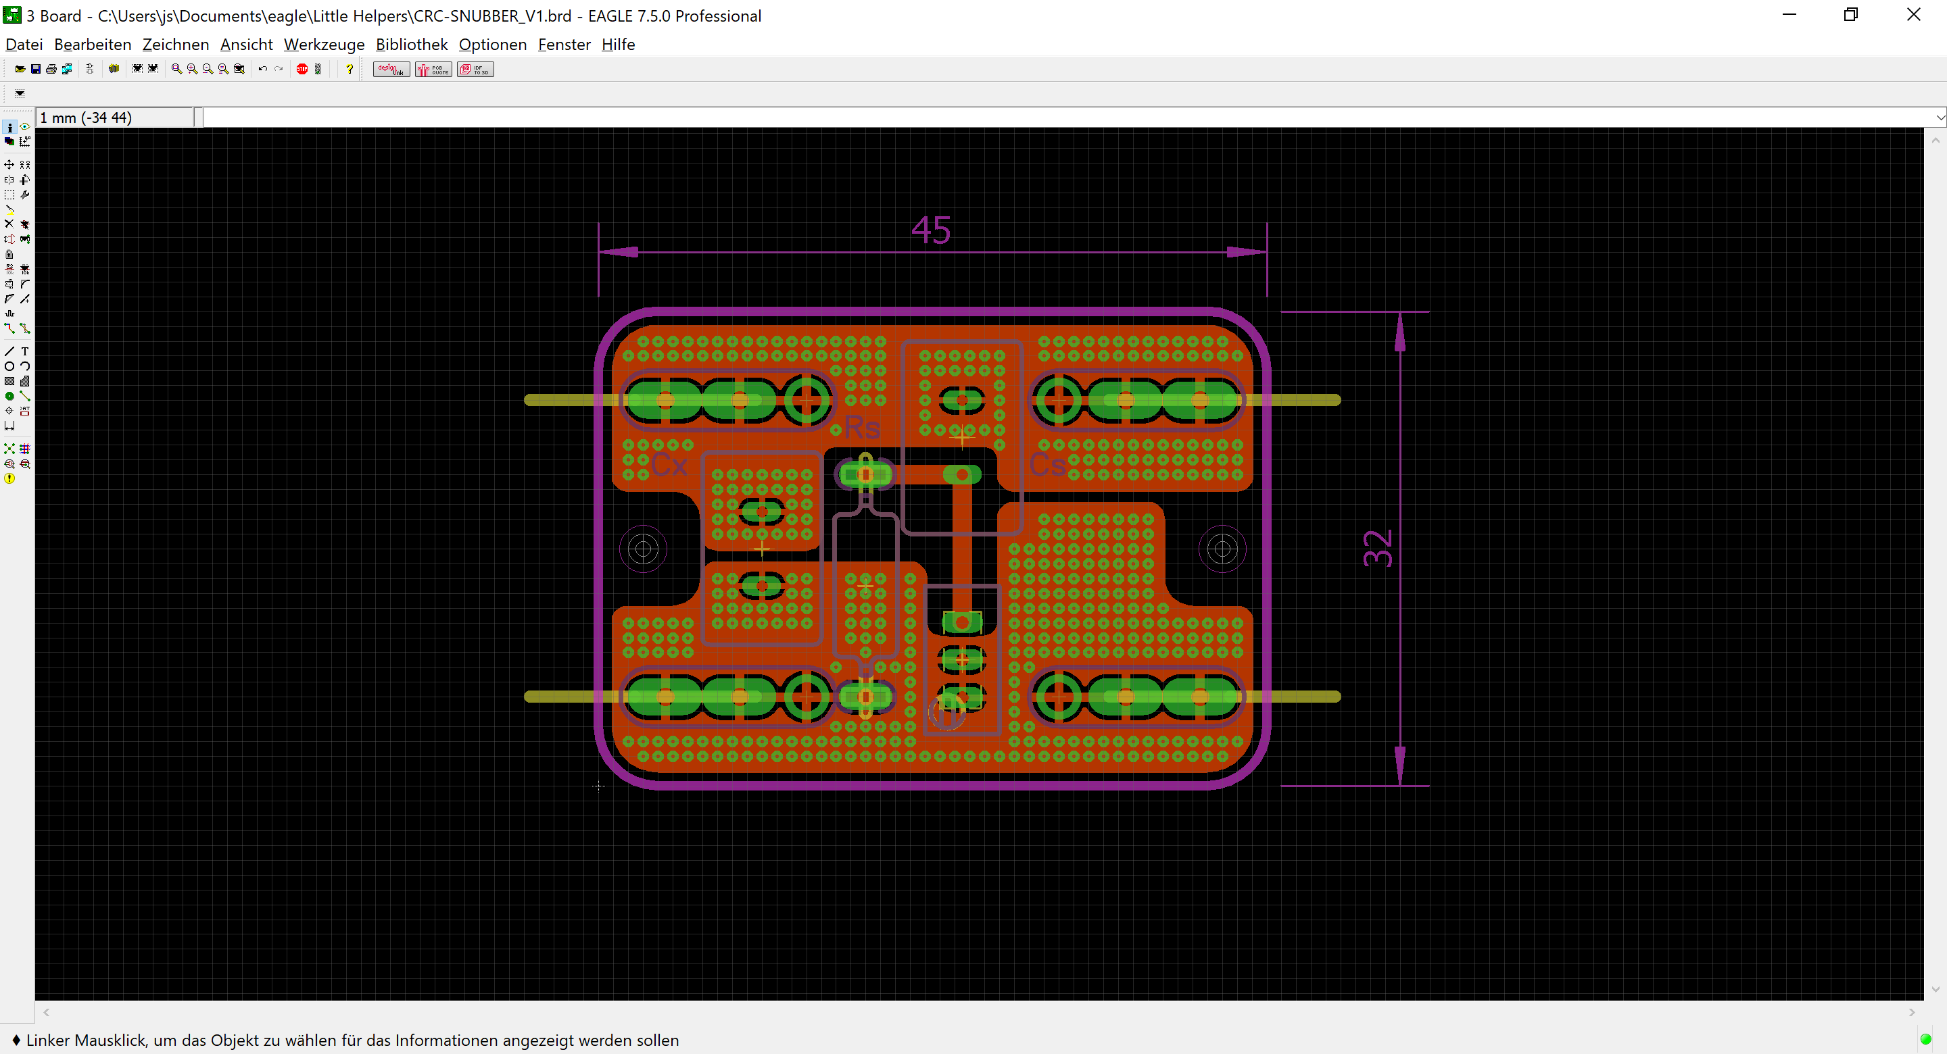The height and width of the screenshot is (1054, 1947).
Task: Select the Move tool
Action: click(9, 164)
